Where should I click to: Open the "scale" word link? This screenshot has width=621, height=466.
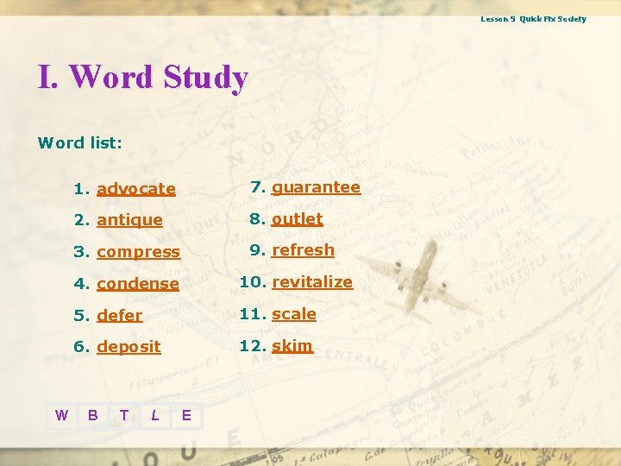click(294, 314)
